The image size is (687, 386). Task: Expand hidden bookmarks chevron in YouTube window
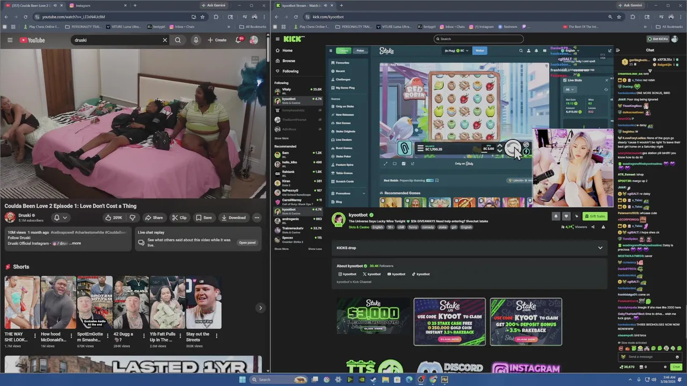pyautogui.click(x=229, y=26)
